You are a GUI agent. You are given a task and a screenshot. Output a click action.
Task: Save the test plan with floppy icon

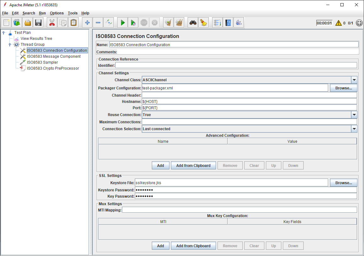click(x=38, y=23)
